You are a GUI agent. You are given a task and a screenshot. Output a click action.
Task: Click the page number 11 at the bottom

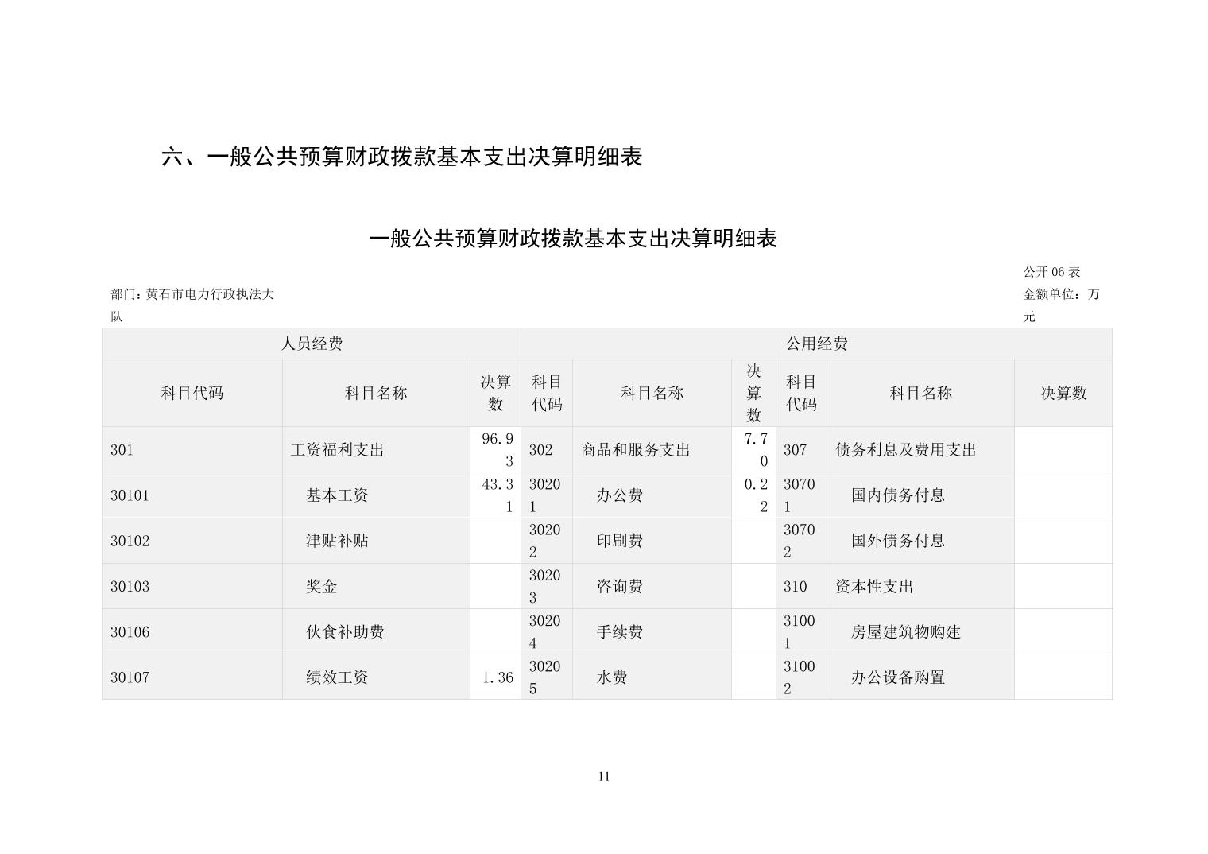(604, 776)
